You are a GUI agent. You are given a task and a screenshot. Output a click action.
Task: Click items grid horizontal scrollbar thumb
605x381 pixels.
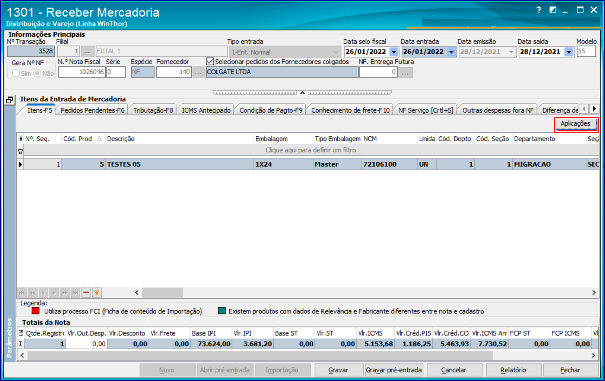(163, 293)
